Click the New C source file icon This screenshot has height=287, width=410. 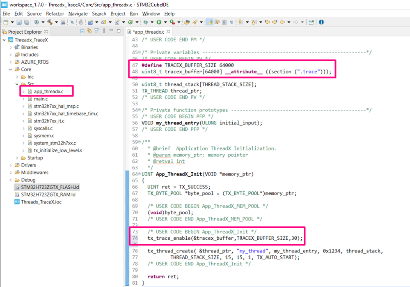pos(117,22)
